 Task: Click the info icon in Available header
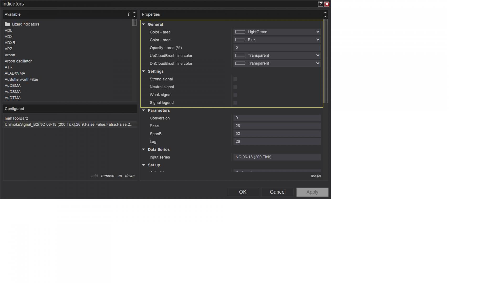(129, 14)
